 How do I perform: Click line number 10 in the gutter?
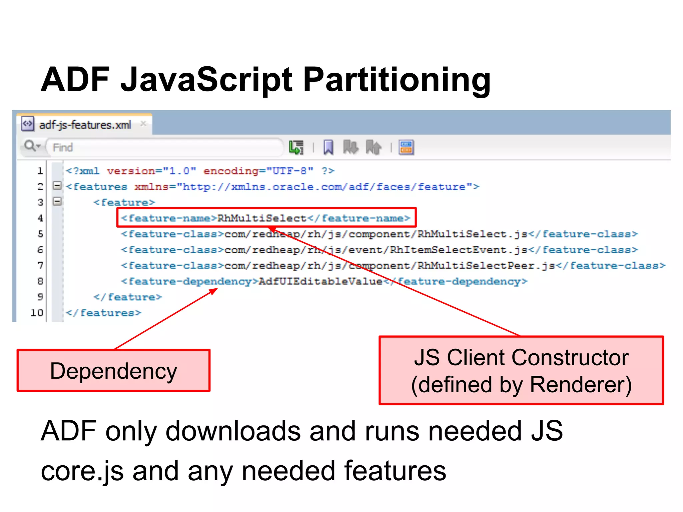coord(37,313)
